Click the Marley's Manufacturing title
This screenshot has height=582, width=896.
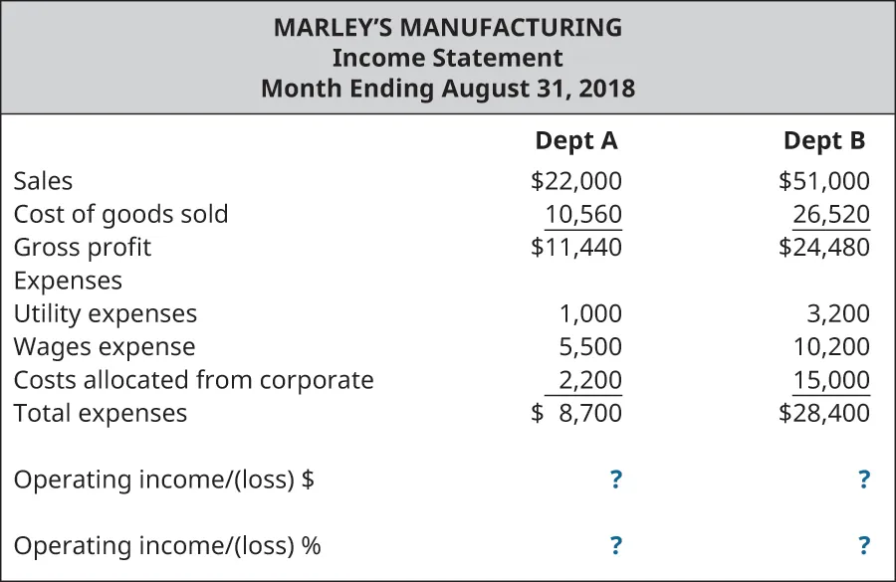click(447, 27)
